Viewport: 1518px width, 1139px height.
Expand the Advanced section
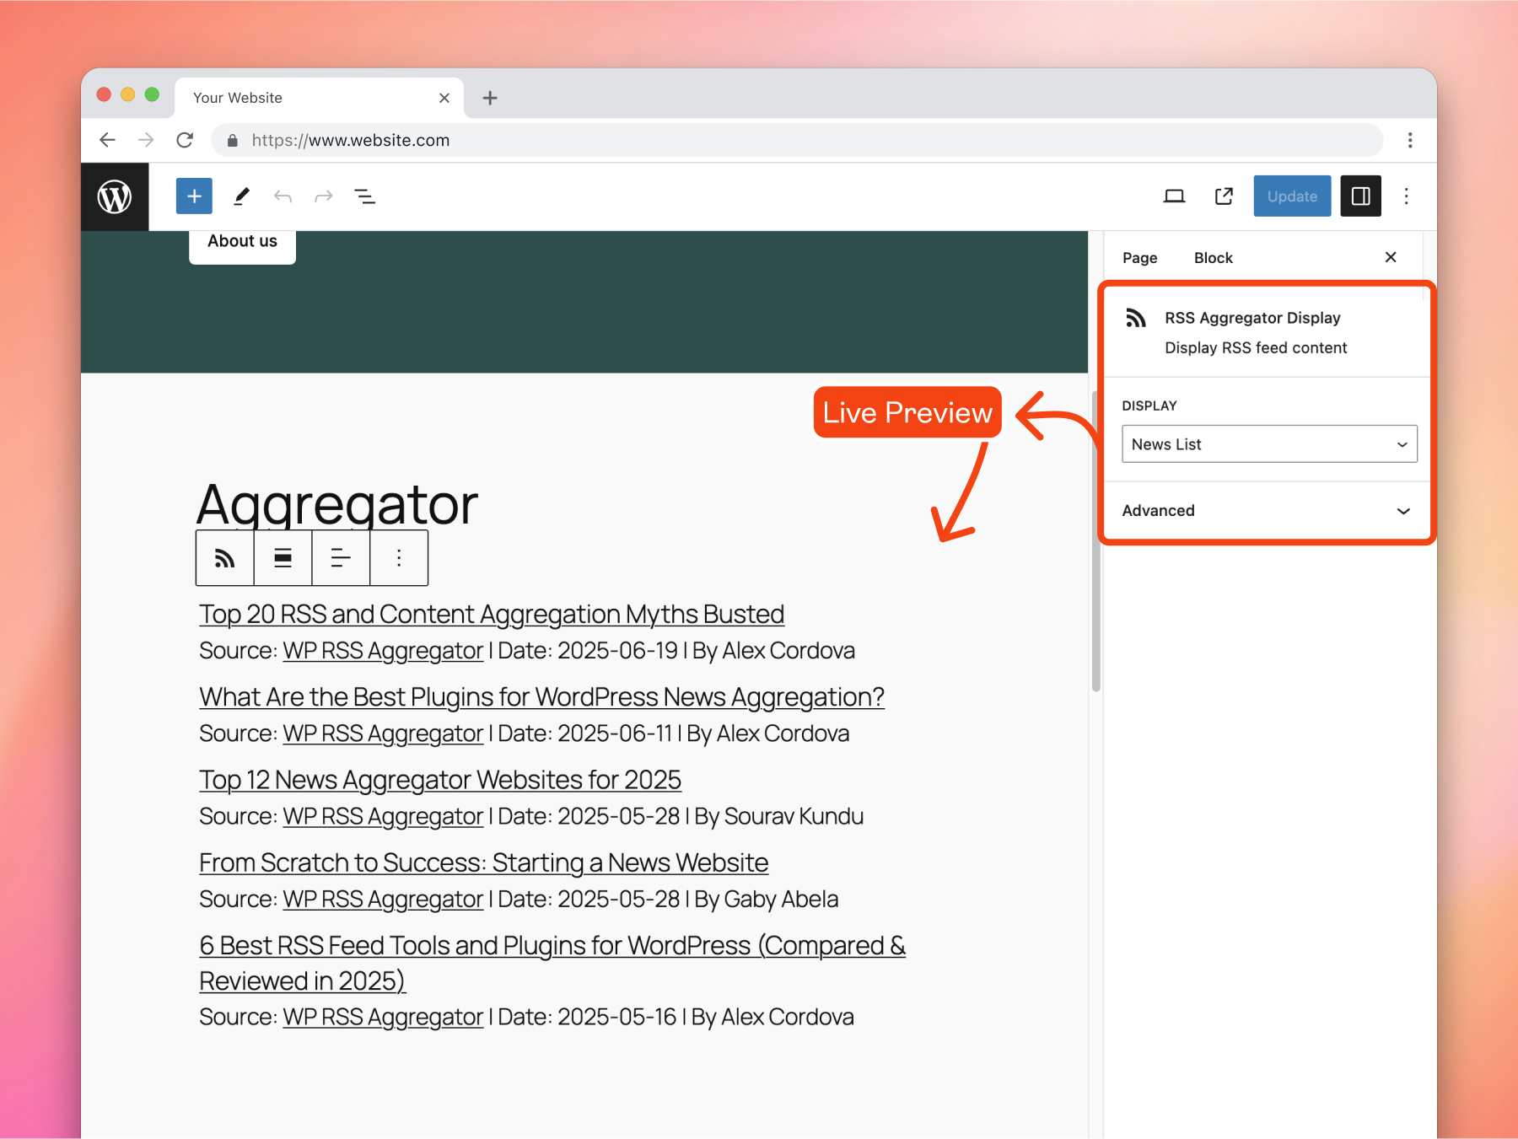click(x=1268, y=511)
